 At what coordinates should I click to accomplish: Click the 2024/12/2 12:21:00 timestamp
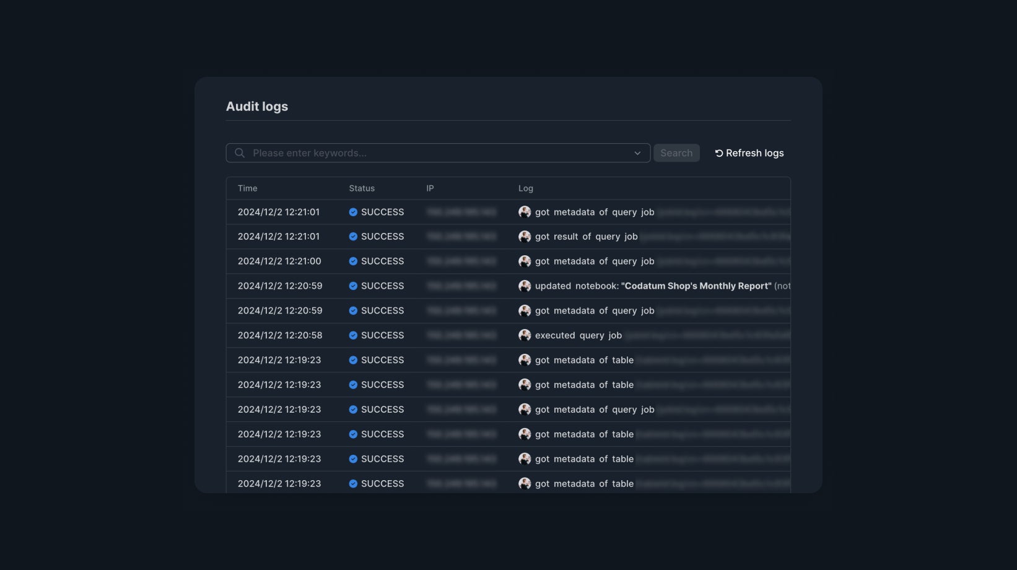[279, 261]
